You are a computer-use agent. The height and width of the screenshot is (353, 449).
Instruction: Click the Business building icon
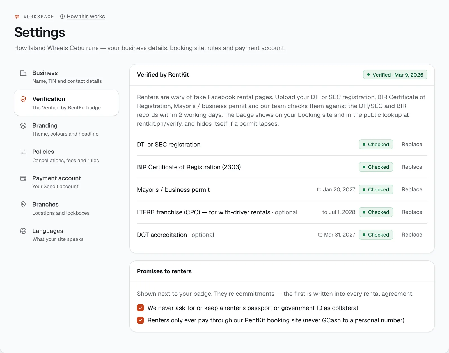23,73
